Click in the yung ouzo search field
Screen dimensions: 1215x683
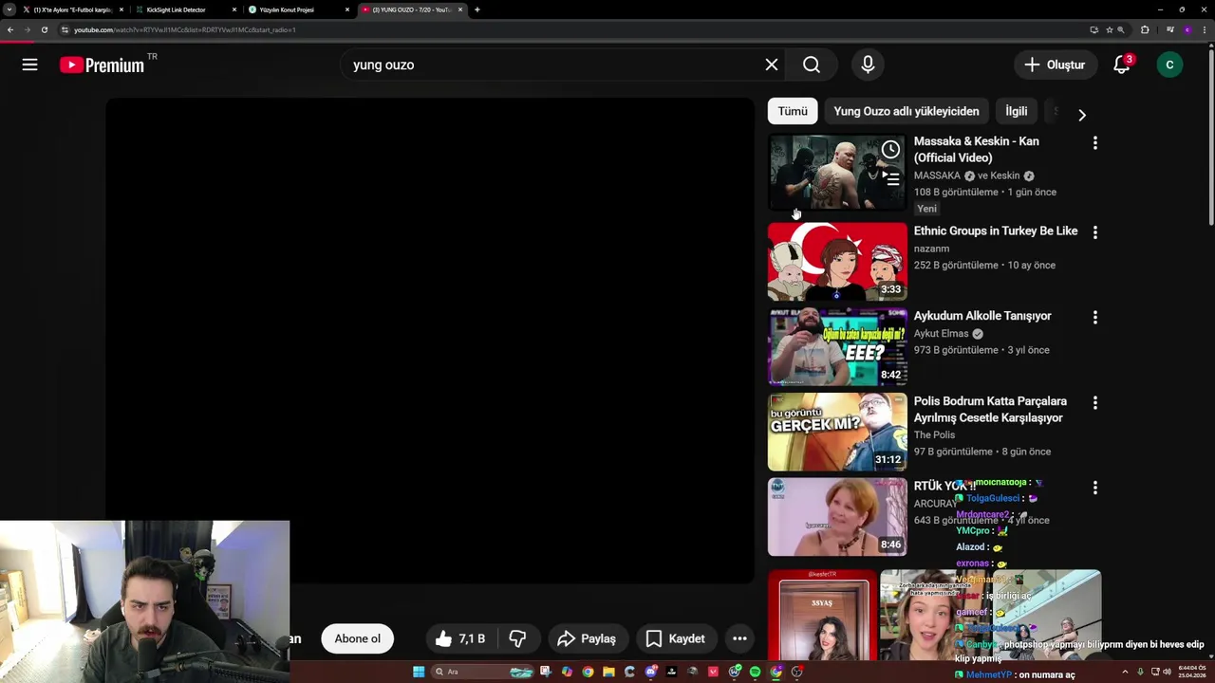point(555,65)
